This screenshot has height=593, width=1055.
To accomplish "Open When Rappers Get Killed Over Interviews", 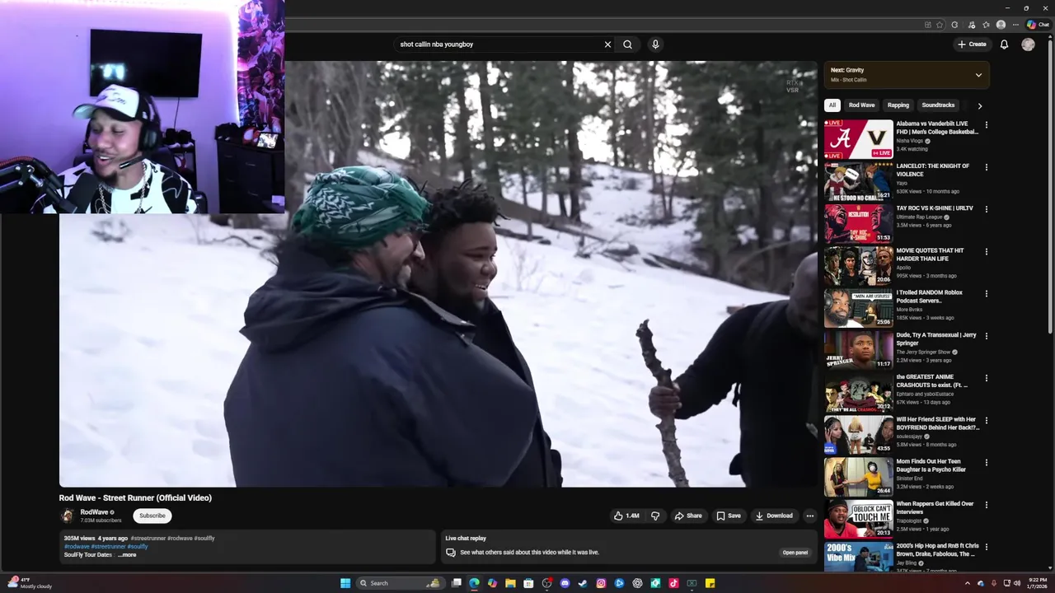I will (935, 507).
